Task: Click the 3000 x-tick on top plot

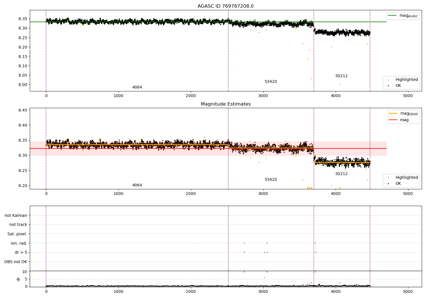Action: tap(263, 96)
